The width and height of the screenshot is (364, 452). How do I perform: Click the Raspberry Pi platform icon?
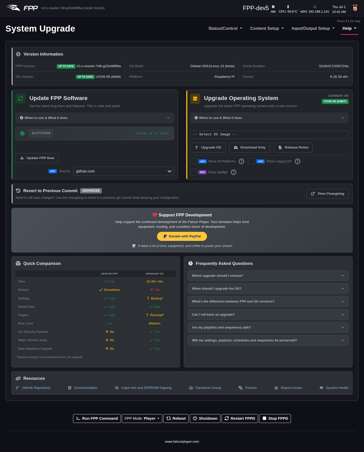coord(355,8)
